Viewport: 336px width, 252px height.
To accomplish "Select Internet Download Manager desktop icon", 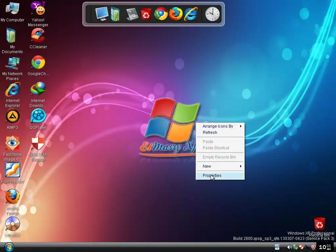I will tap(38, 95).
